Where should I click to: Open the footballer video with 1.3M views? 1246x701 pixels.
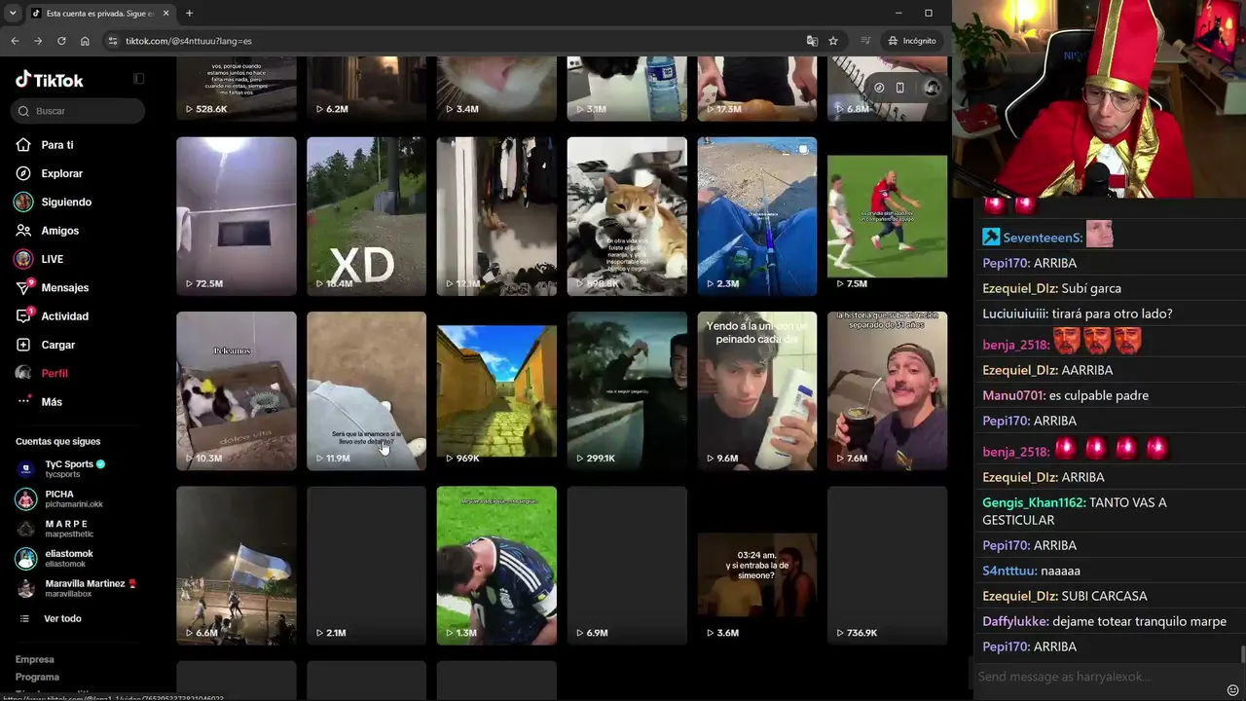tap(496, 566)
